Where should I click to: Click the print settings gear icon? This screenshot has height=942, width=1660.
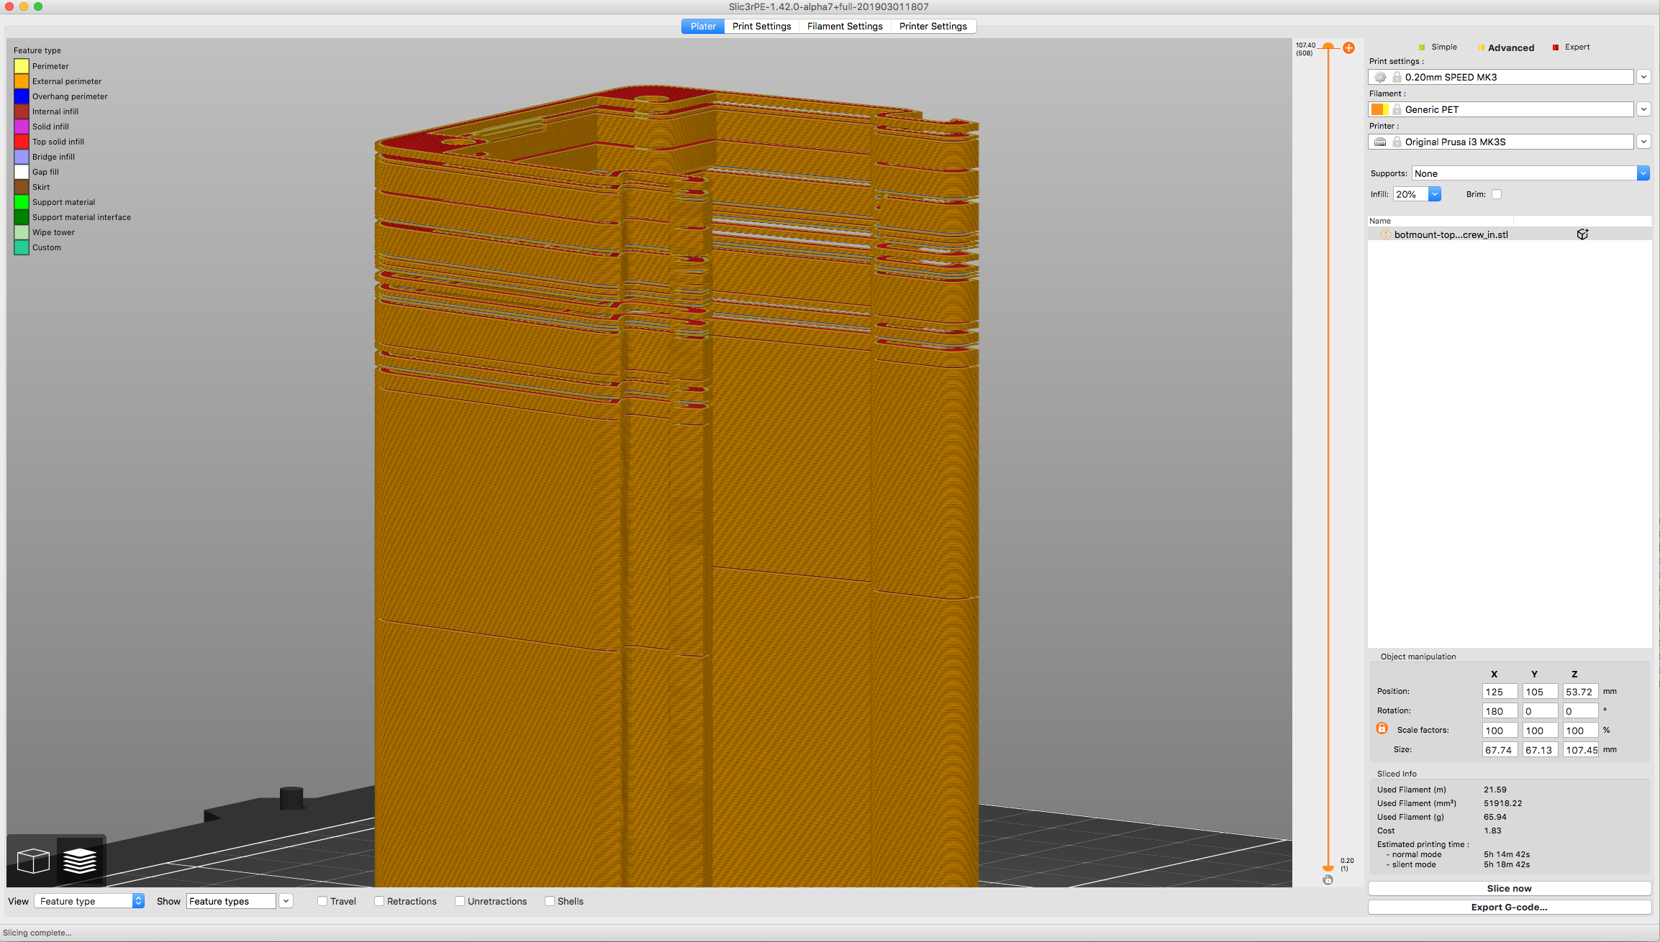(x=1379, y=77)
